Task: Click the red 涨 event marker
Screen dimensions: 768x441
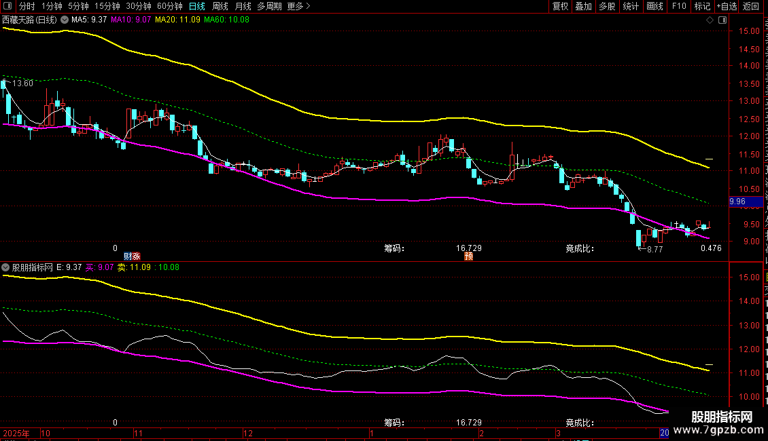Action: [136, 256]
